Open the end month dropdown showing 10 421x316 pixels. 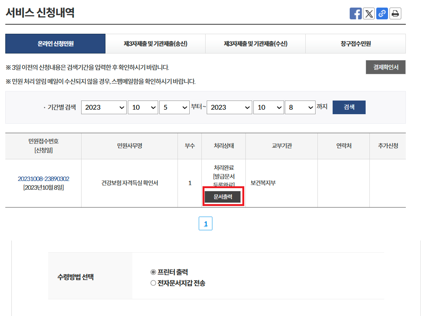[269, 107]
